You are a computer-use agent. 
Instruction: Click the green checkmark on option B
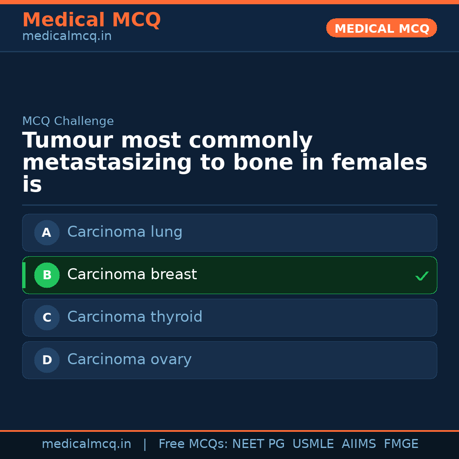point(422,276)
